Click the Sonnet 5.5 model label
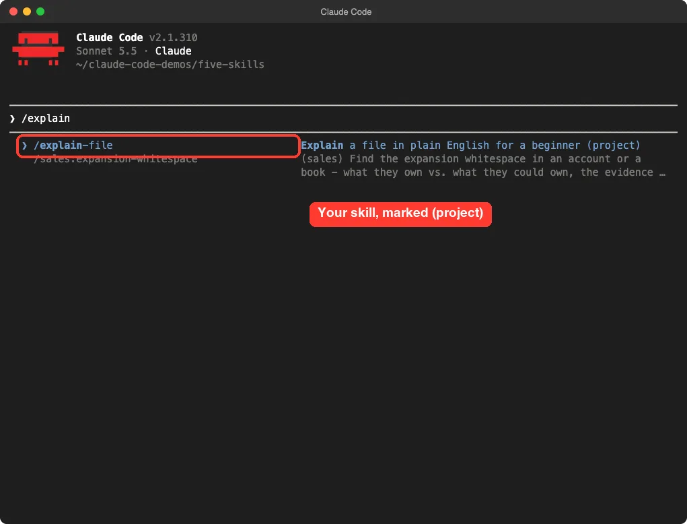Image resolution: width=687 pixels, height=524 pixels. [x=106, y=51]
